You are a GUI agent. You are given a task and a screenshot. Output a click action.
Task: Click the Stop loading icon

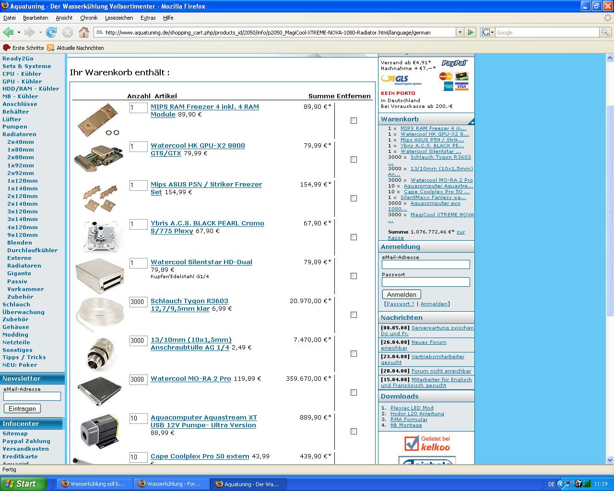68,32
